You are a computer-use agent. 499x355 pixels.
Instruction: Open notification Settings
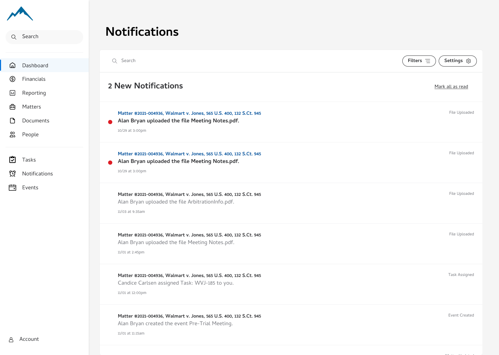click(x=457, y=61)
